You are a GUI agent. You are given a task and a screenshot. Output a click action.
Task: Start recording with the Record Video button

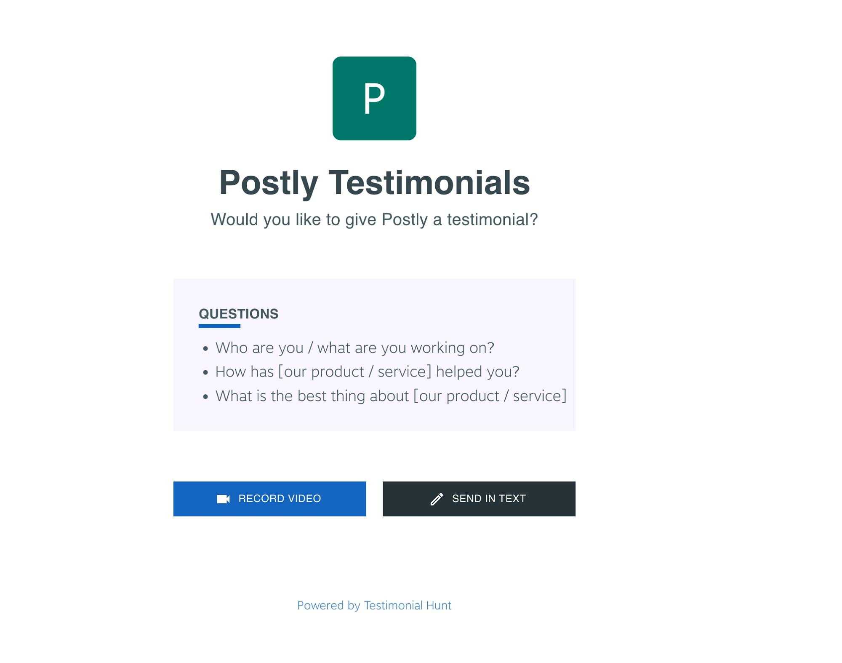(270, 499)
